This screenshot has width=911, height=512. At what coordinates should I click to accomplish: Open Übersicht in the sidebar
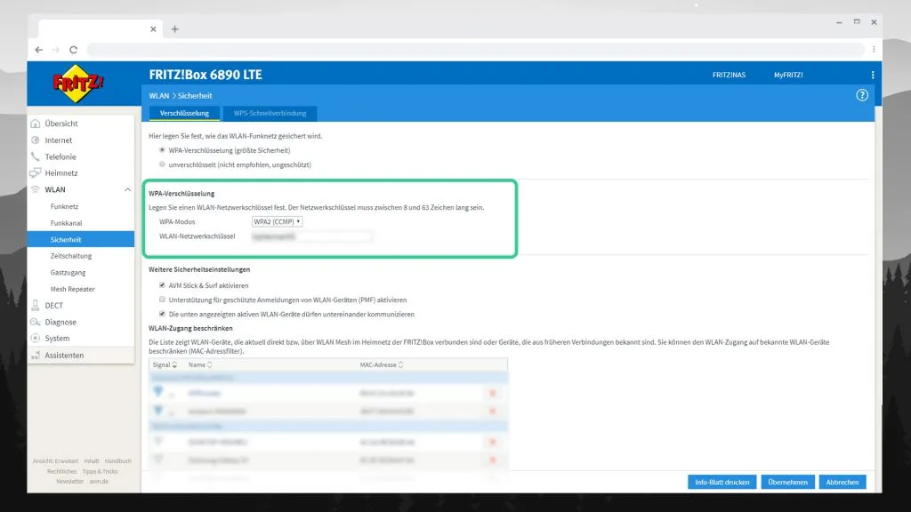tap(61, 124)
